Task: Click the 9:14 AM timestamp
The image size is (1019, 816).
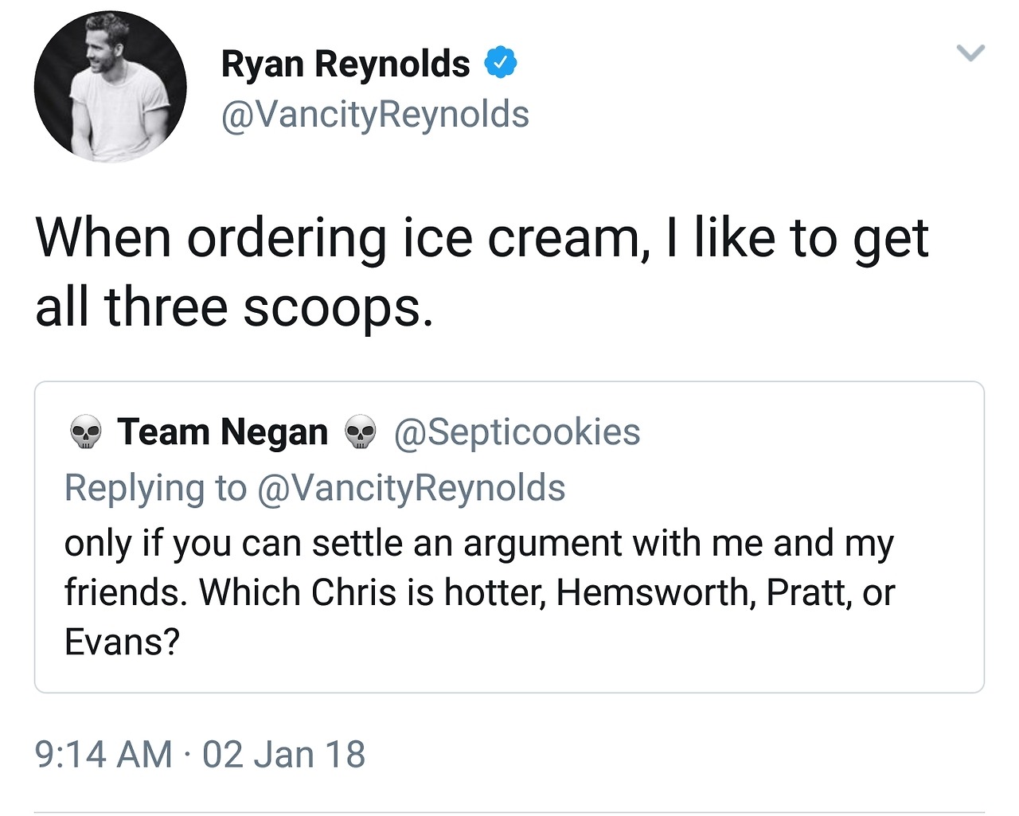Action: [x=103, y=755]
